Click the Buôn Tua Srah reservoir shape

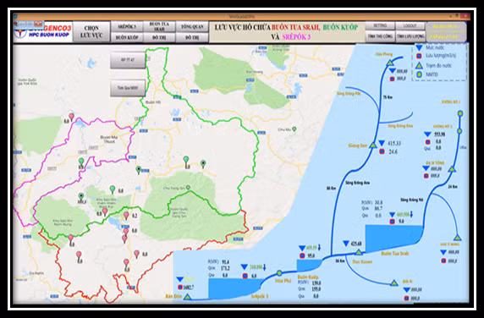tap(393, 238)
